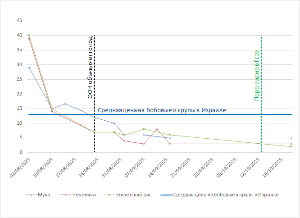The width and height of the screenshot is (300, 218).
Task: Select the Египетский рис peak point at 40
Action: [29, 35]
